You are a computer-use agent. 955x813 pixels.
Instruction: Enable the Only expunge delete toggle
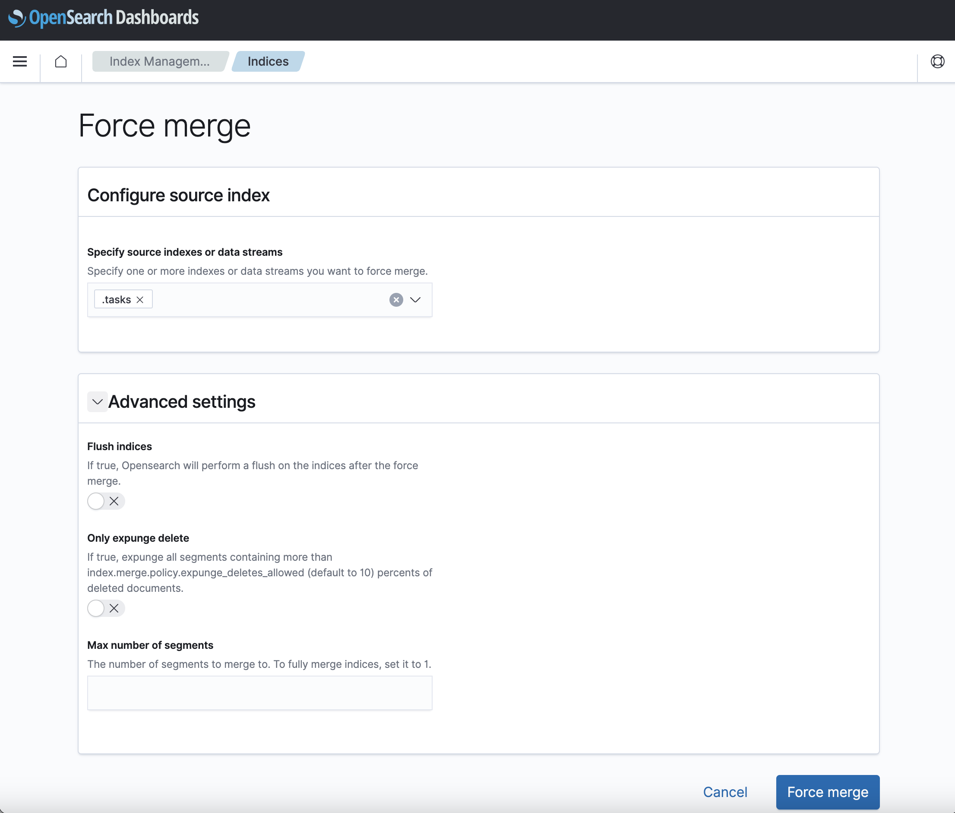click(x=95, y=608)
